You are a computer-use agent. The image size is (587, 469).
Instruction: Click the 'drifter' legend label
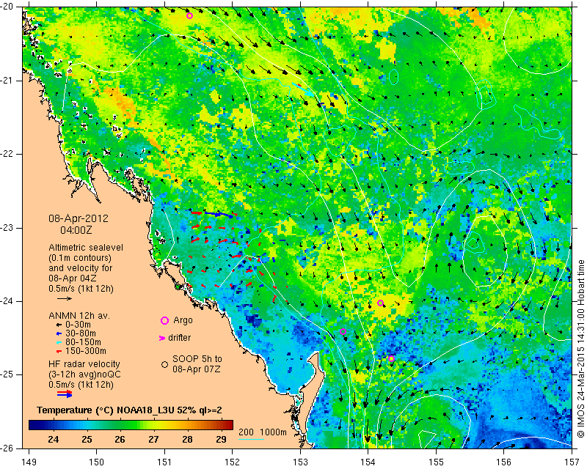click(x=180, y=338)
